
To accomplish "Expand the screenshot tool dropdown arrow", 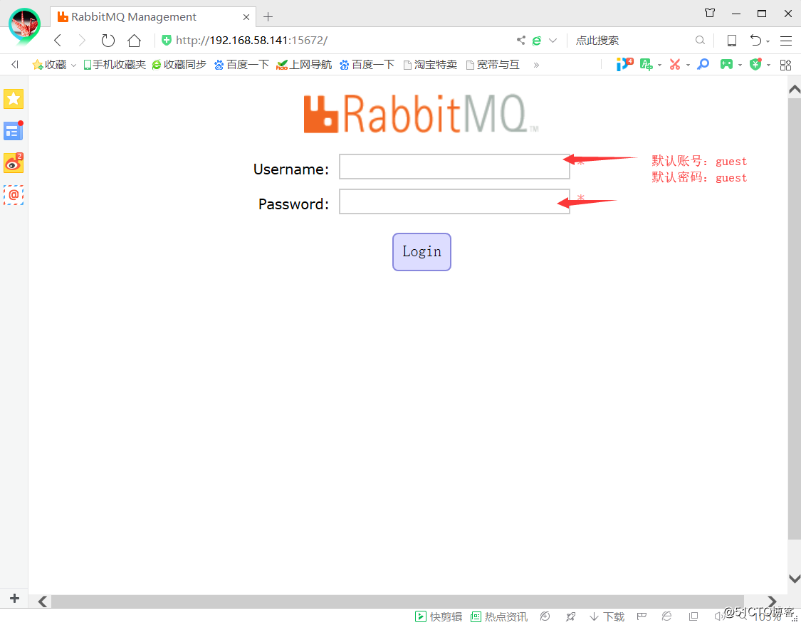I will pos(688,65).
